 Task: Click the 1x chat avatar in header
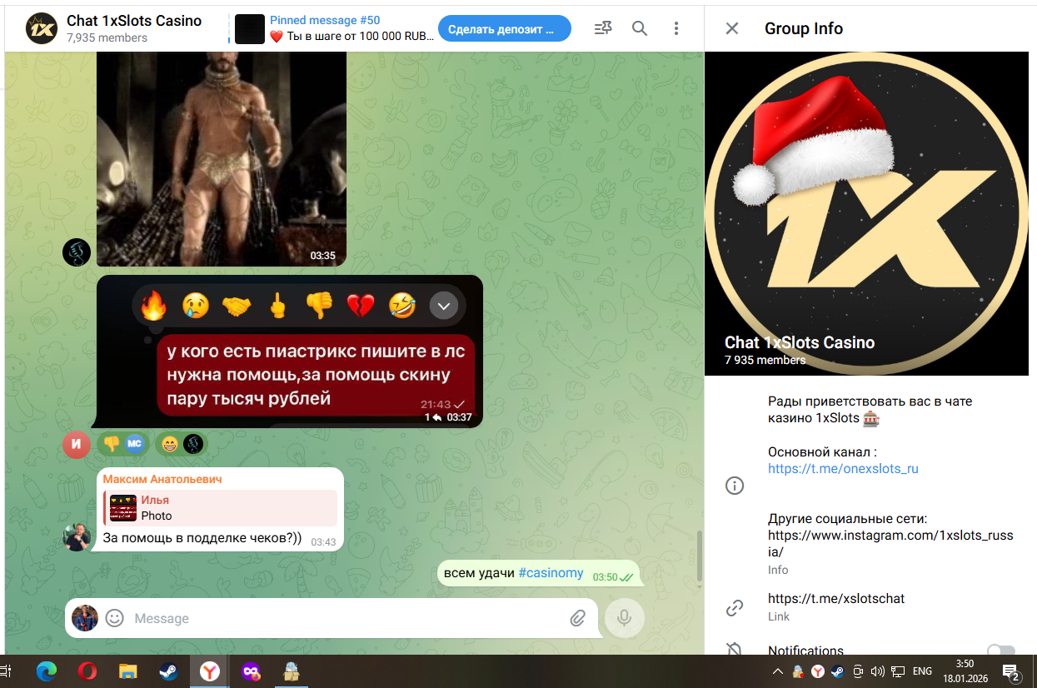41,28
